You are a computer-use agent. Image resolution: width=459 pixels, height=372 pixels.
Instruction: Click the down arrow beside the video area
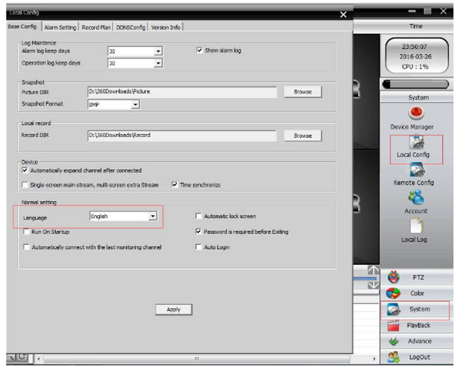373,285
